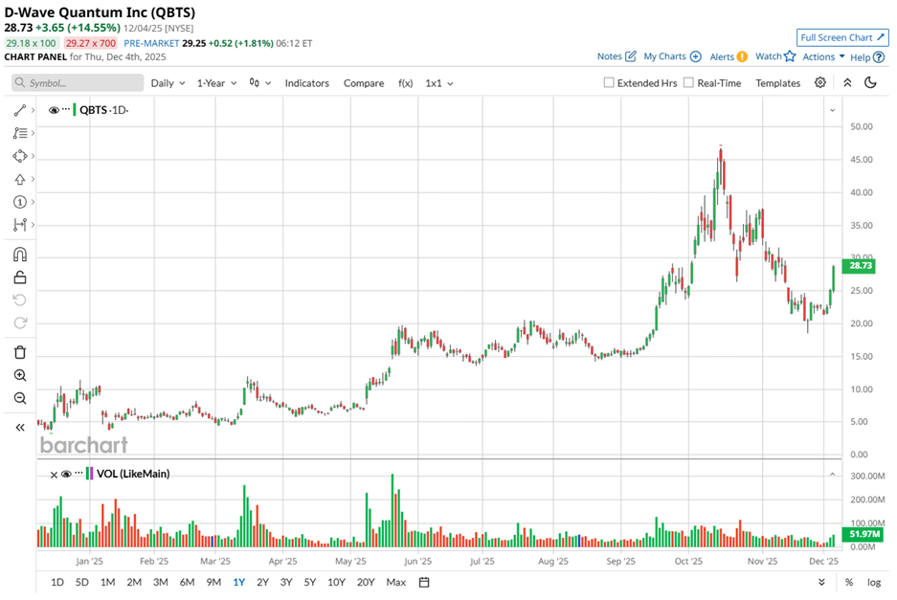Select the Max range tab
The width and height of the screenshot is (897, 600).
396,582
